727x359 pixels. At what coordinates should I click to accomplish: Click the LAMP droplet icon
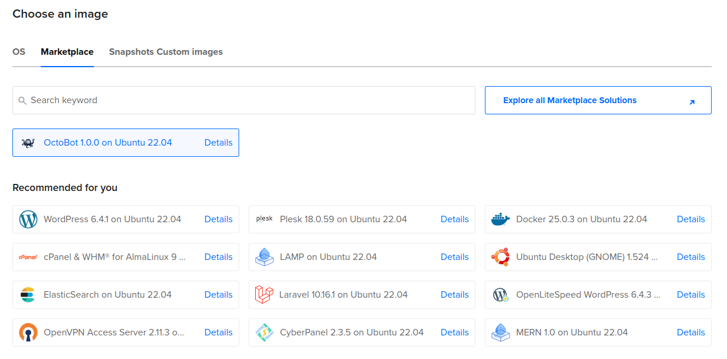(264, 257)
